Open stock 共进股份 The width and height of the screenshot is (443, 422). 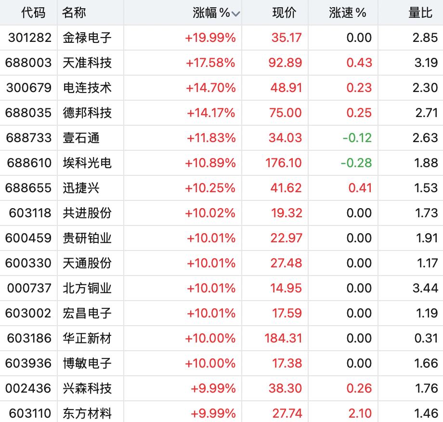pos(87,213)
